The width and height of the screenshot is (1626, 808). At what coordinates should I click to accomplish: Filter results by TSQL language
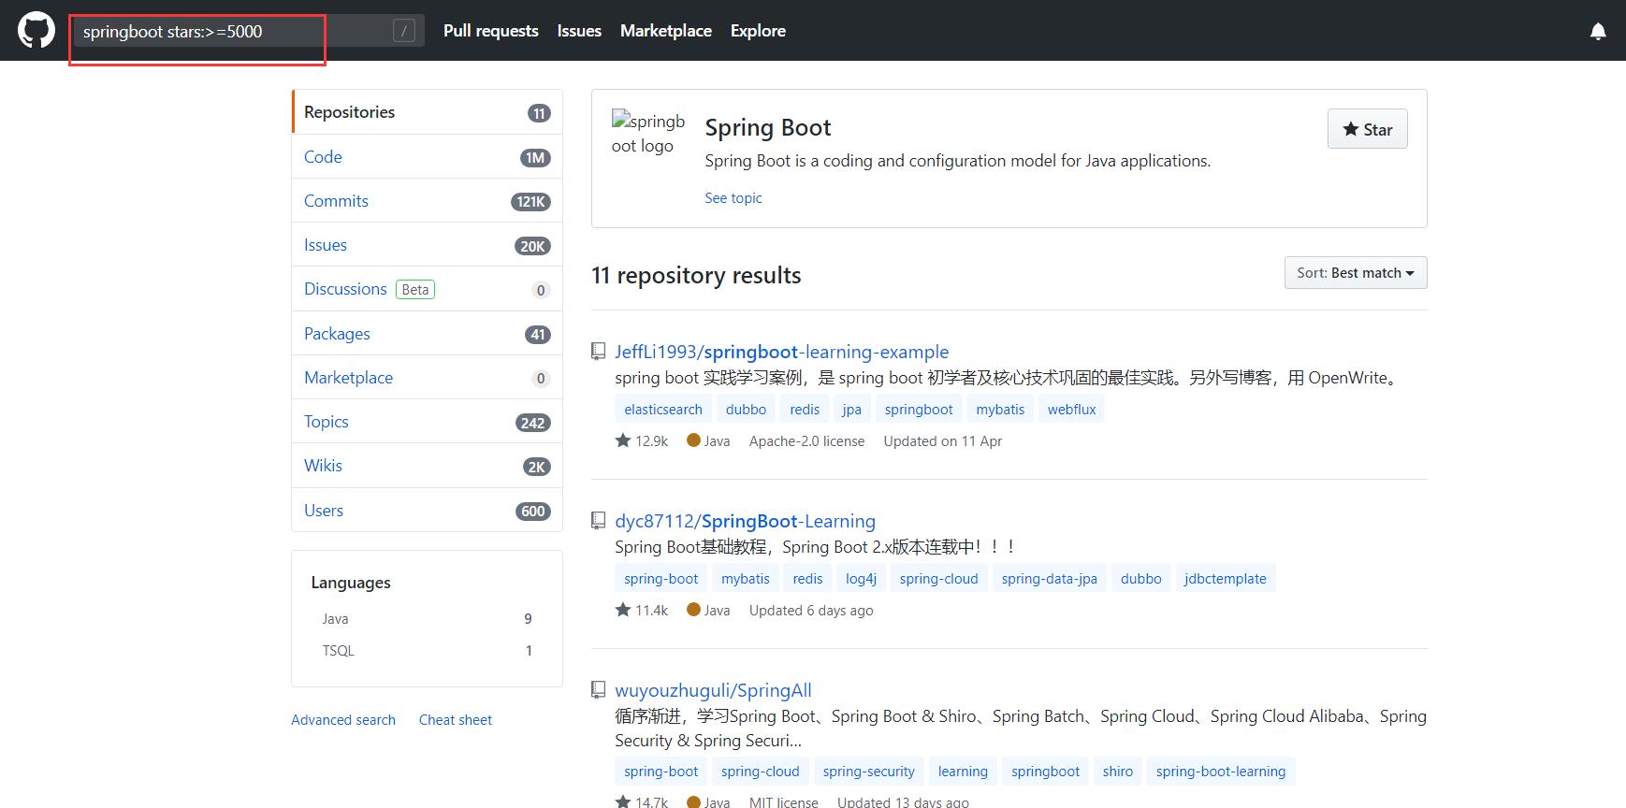[338, 651]
